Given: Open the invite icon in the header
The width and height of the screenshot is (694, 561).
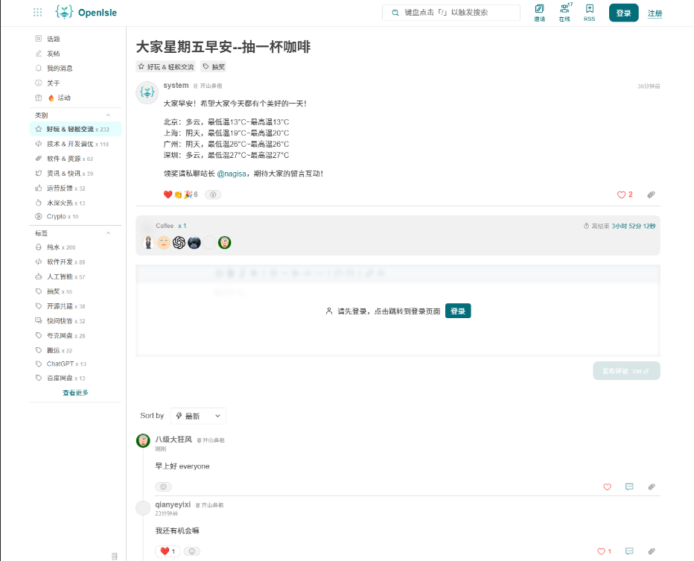Looking at the screenshot, I should 539,13.
